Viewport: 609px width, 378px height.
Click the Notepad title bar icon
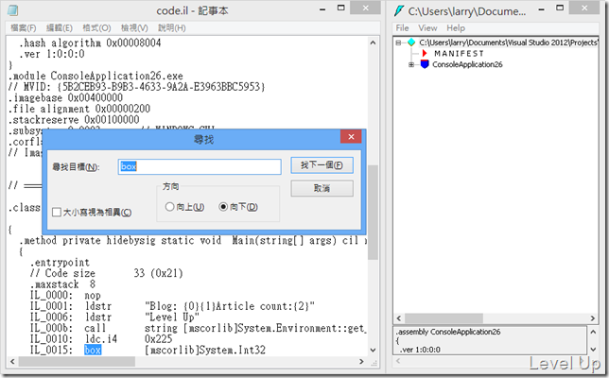pyautogui.click(x=12, y=10)
